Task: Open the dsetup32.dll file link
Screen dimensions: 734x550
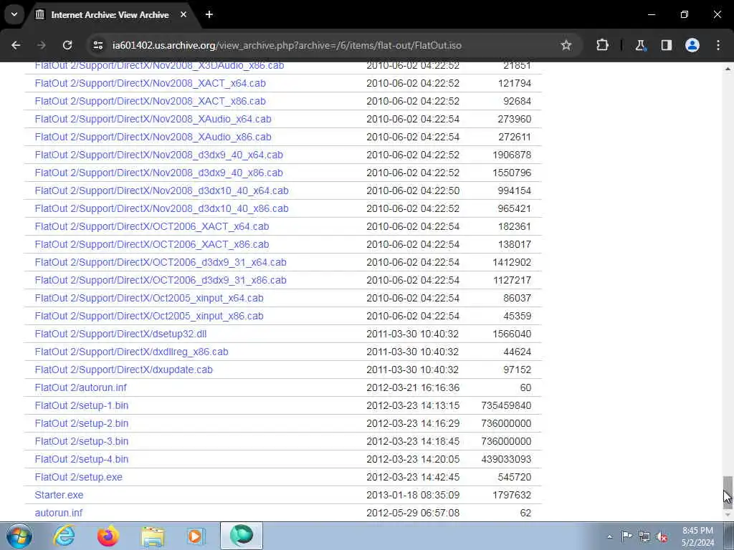Action: pos(120,334)
